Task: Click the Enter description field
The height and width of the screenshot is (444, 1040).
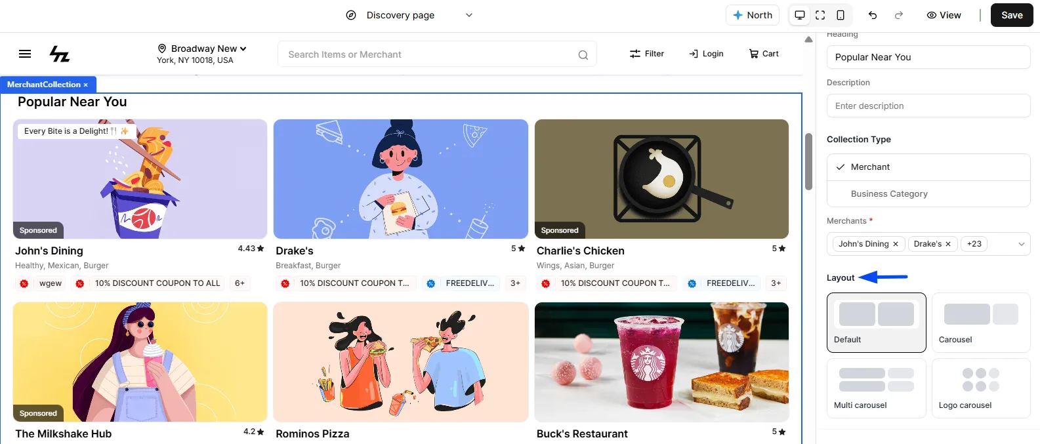Action: pos(928,106)
